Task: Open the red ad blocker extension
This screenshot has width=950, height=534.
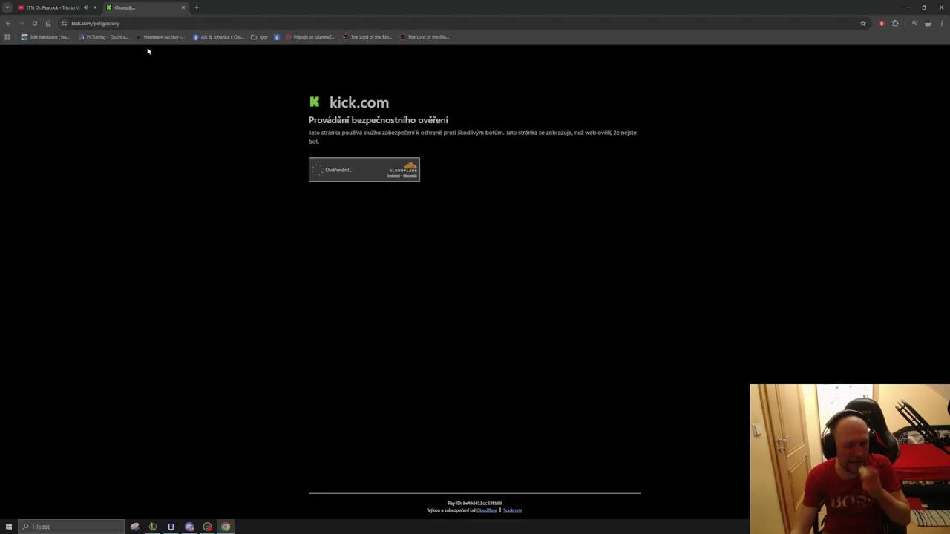Action: [x=882, y=23]
